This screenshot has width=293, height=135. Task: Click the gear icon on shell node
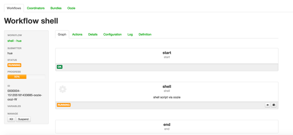coord(62,89)
